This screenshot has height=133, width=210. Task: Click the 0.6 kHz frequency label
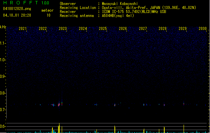(3, 126)
